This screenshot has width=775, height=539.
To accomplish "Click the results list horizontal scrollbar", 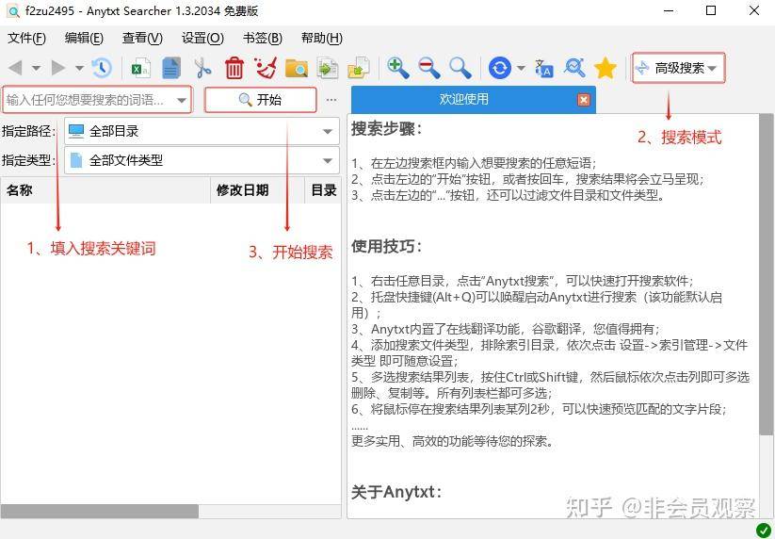I will point(99,512).
